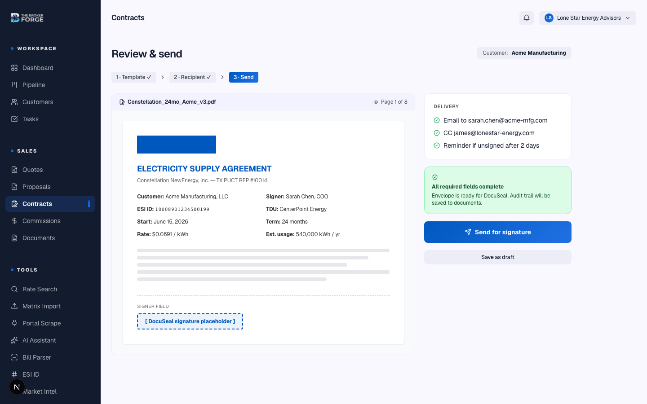This screenshot has height=404, width=647.
Task: Click the Est. usage 540,000 kWh value
Action: coord(318,234)
